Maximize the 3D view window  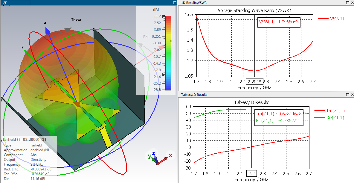coord(174,3)
